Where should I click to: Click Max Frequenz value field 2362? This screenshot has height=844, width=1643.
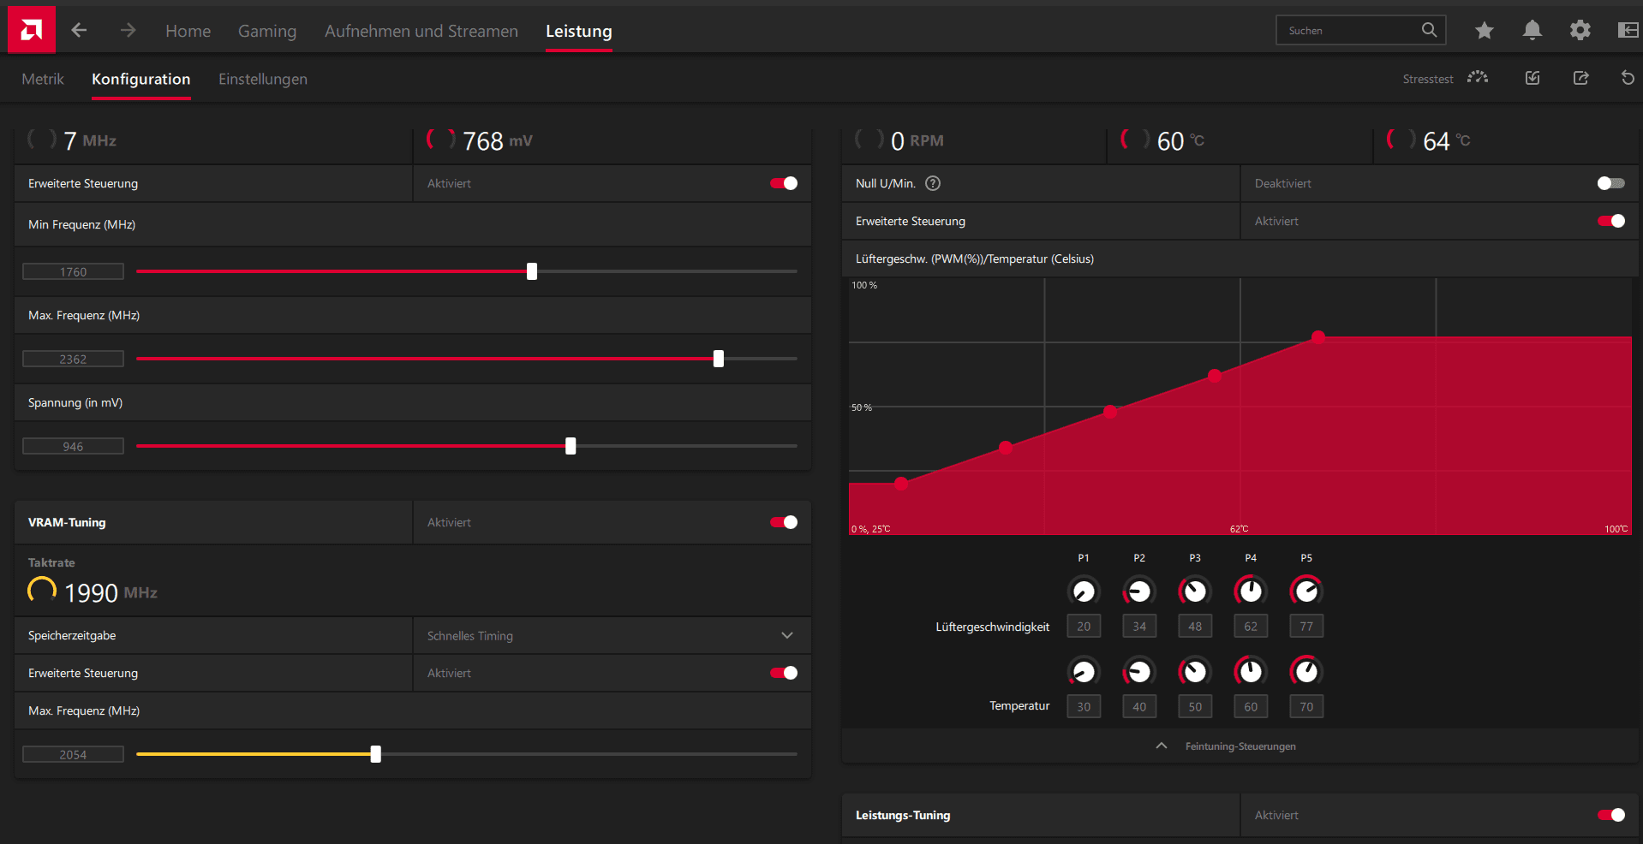[x=73, y=359]
